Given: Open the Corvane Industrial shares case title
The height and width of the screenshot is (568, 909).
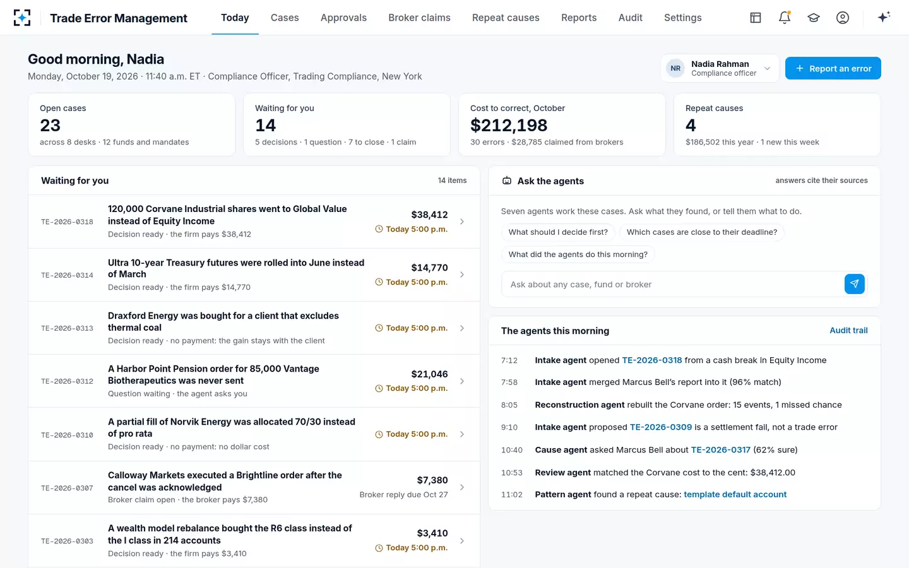Looking at the screenshot, I should pyautogui.click(x=227, y=215).
